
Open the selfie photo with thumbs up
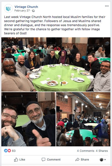(28, 119)
